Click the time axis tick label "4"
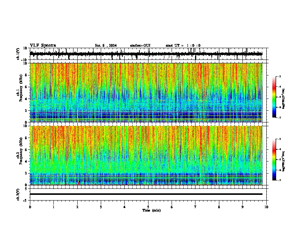The height and width of the screenshot is (232, 300). (125, 207)
